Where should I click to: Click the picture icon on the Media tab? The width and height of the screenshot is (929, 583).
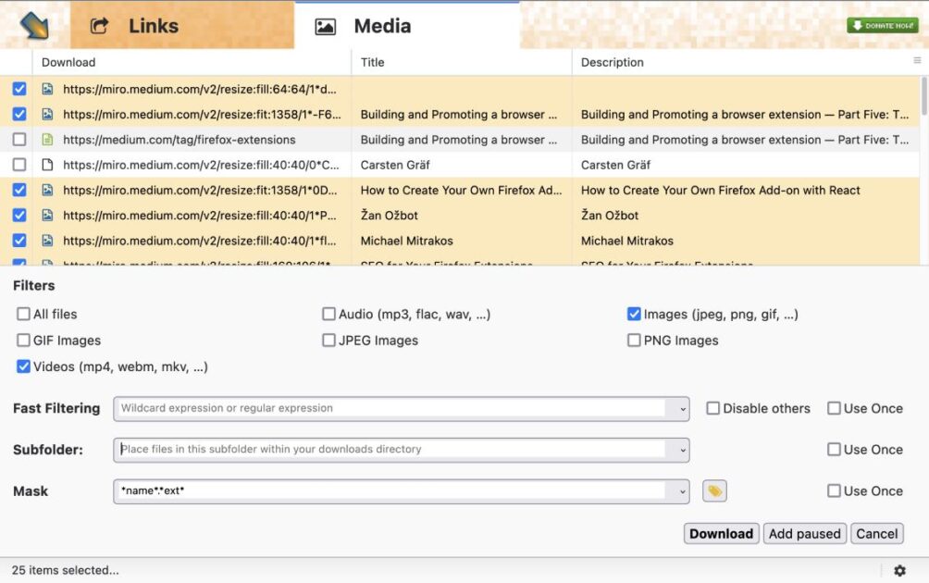[325, 27]
